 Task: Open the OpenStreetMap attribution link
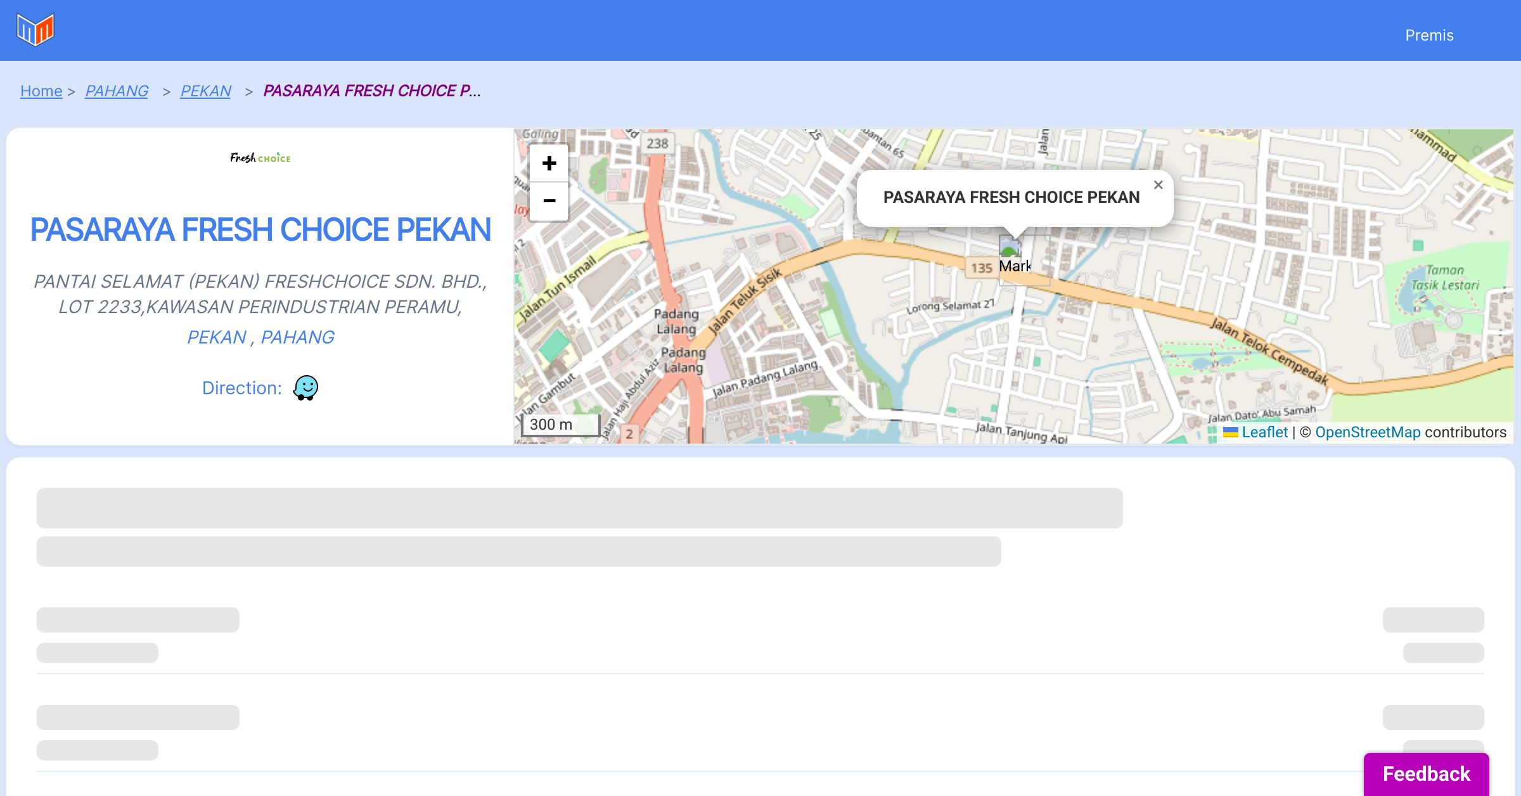tap(1368, 432)
